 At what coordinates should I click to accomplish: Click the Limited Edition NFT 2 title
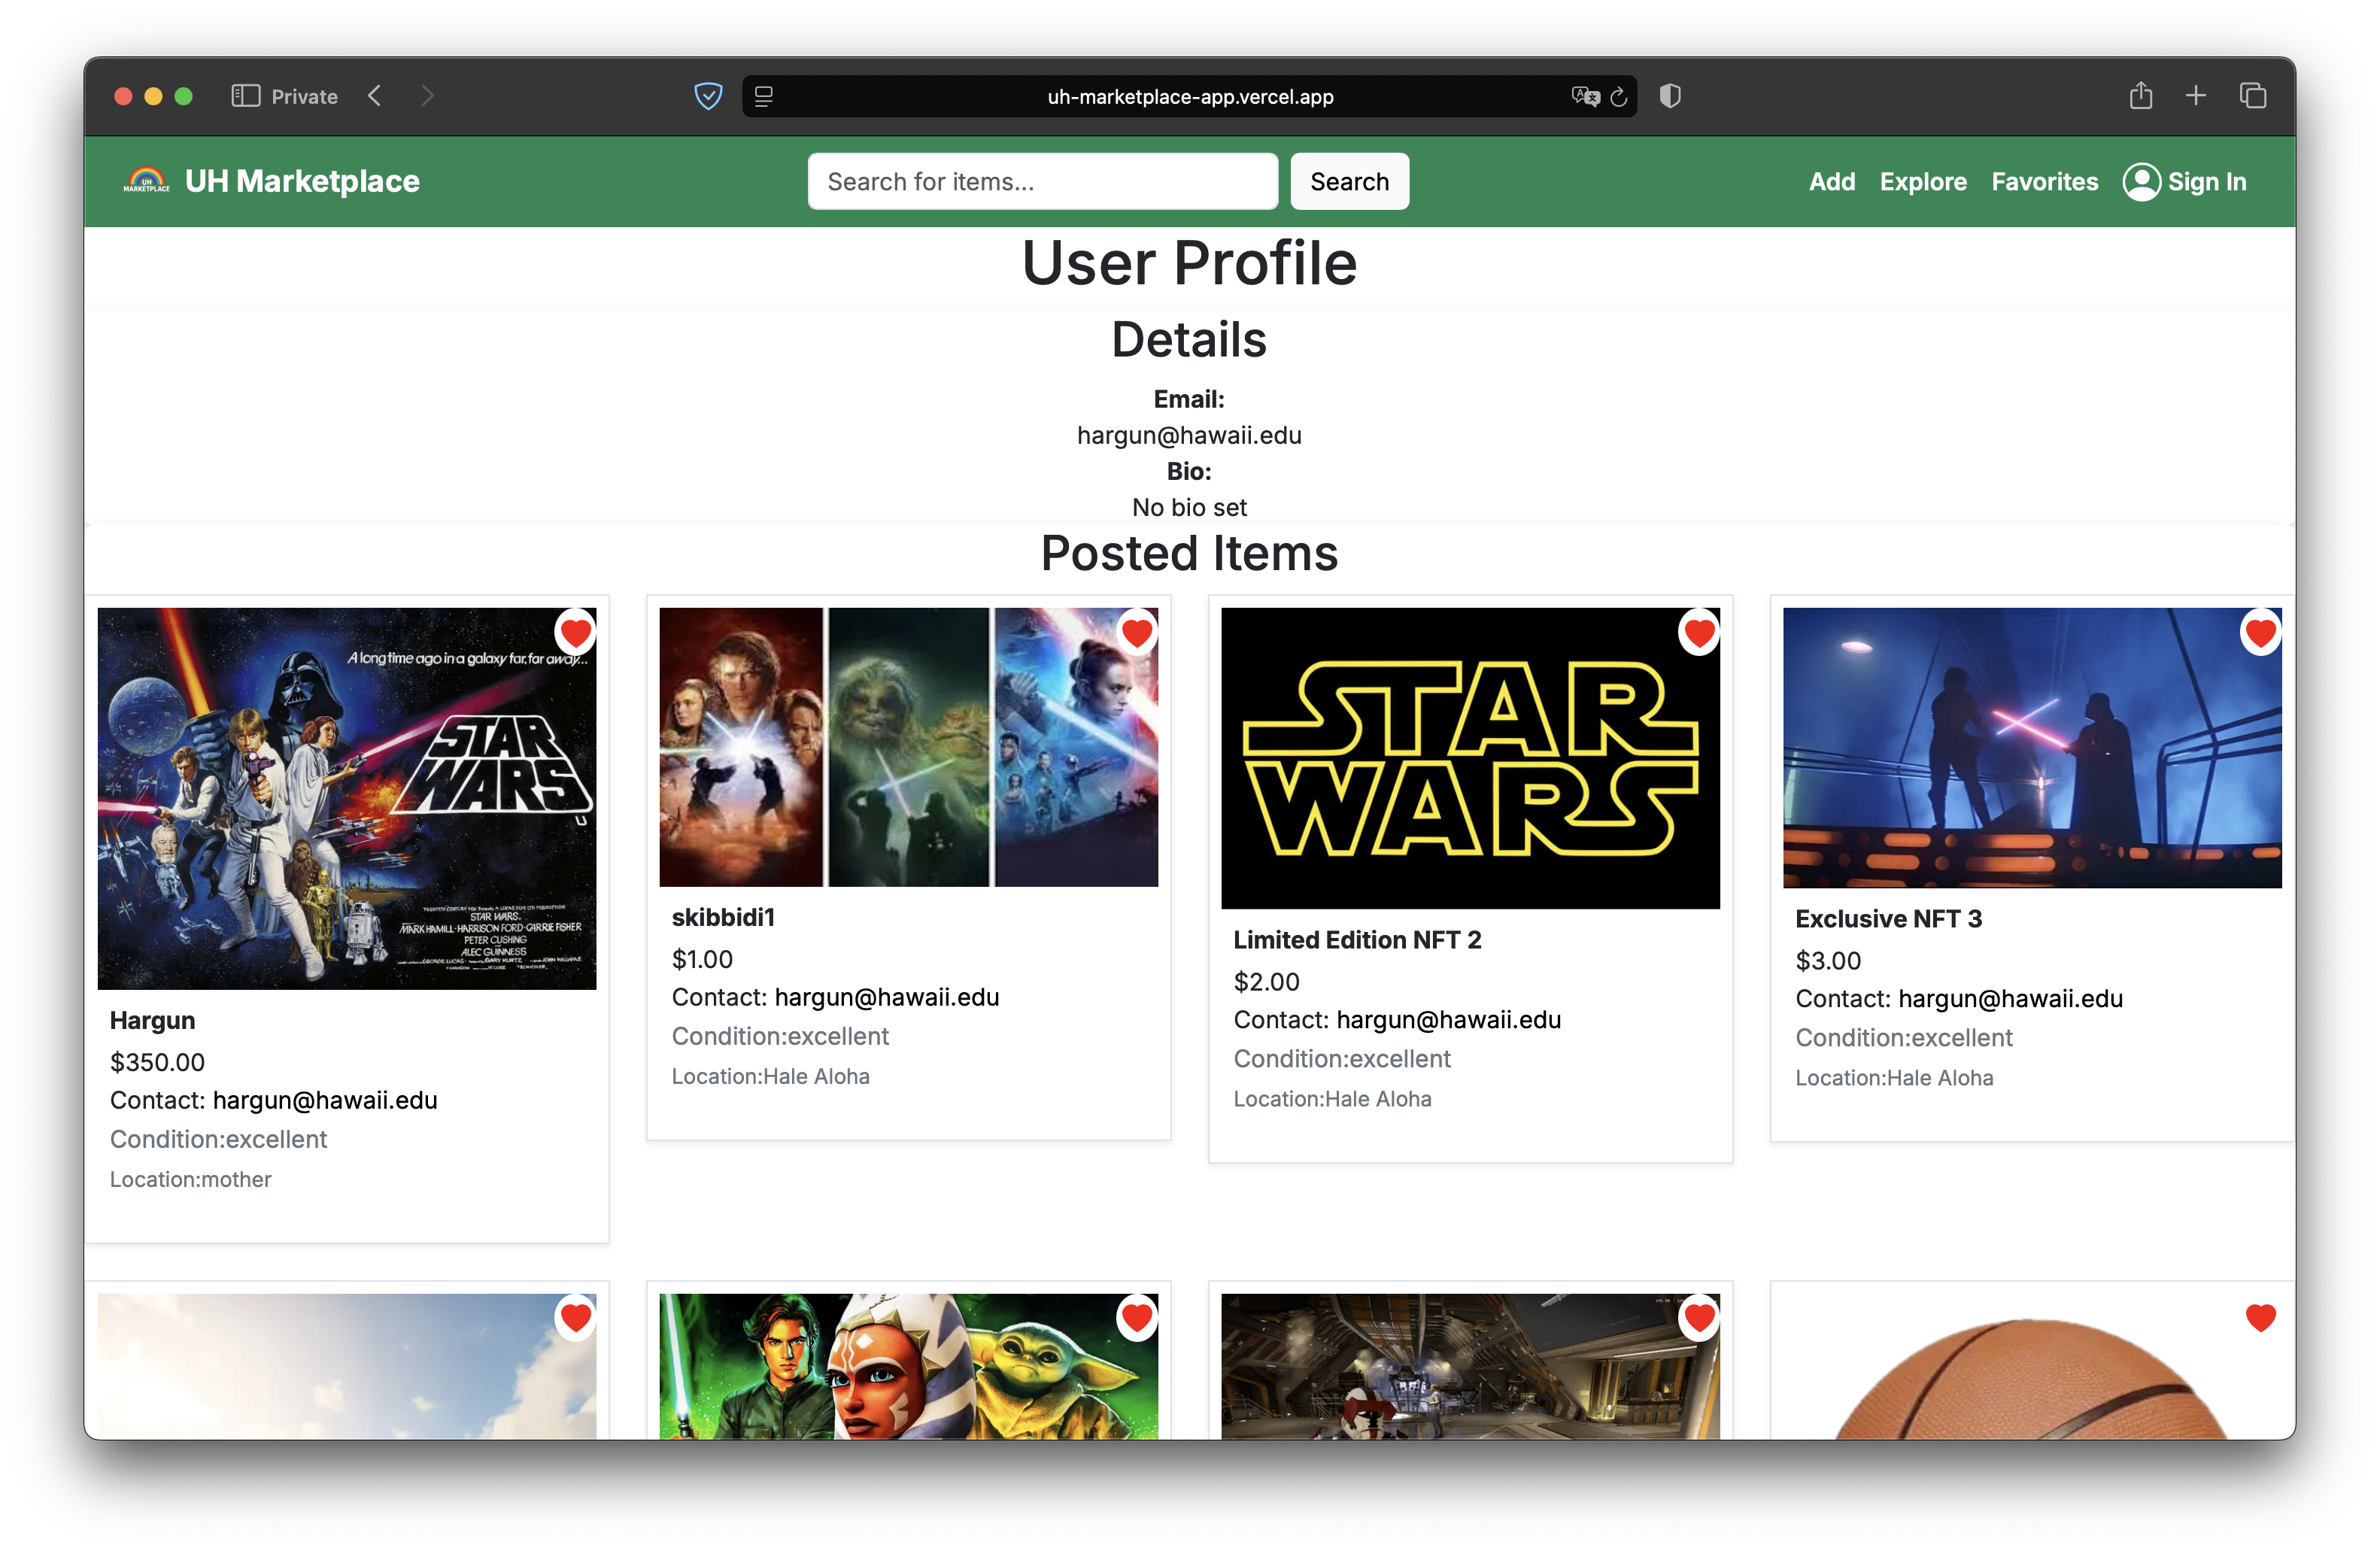point(1357,939)
